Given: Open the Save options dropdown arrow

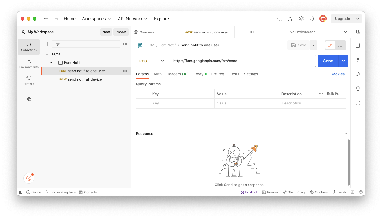Looking at the screenshot, I should pos(314,45).
